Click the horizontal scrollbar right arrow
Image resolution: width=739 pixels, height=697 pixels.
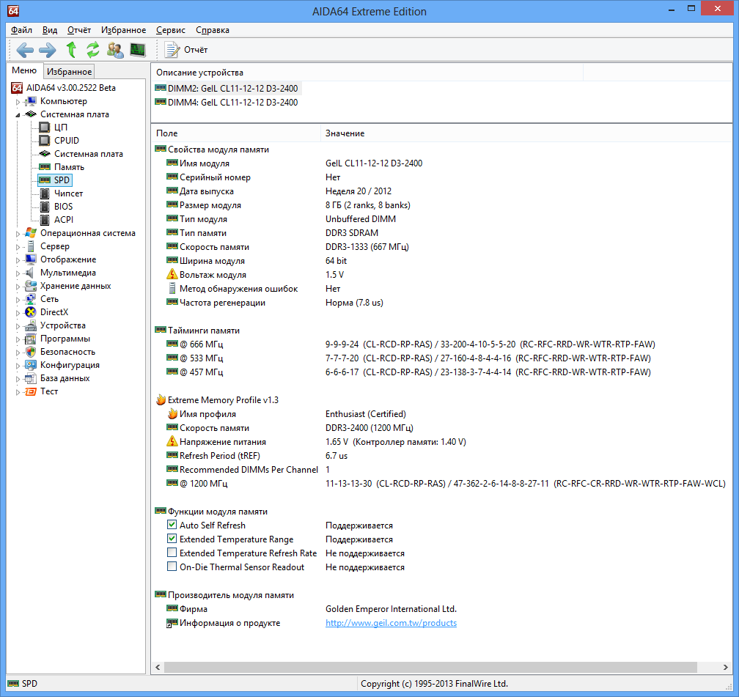tap(725, 667)
